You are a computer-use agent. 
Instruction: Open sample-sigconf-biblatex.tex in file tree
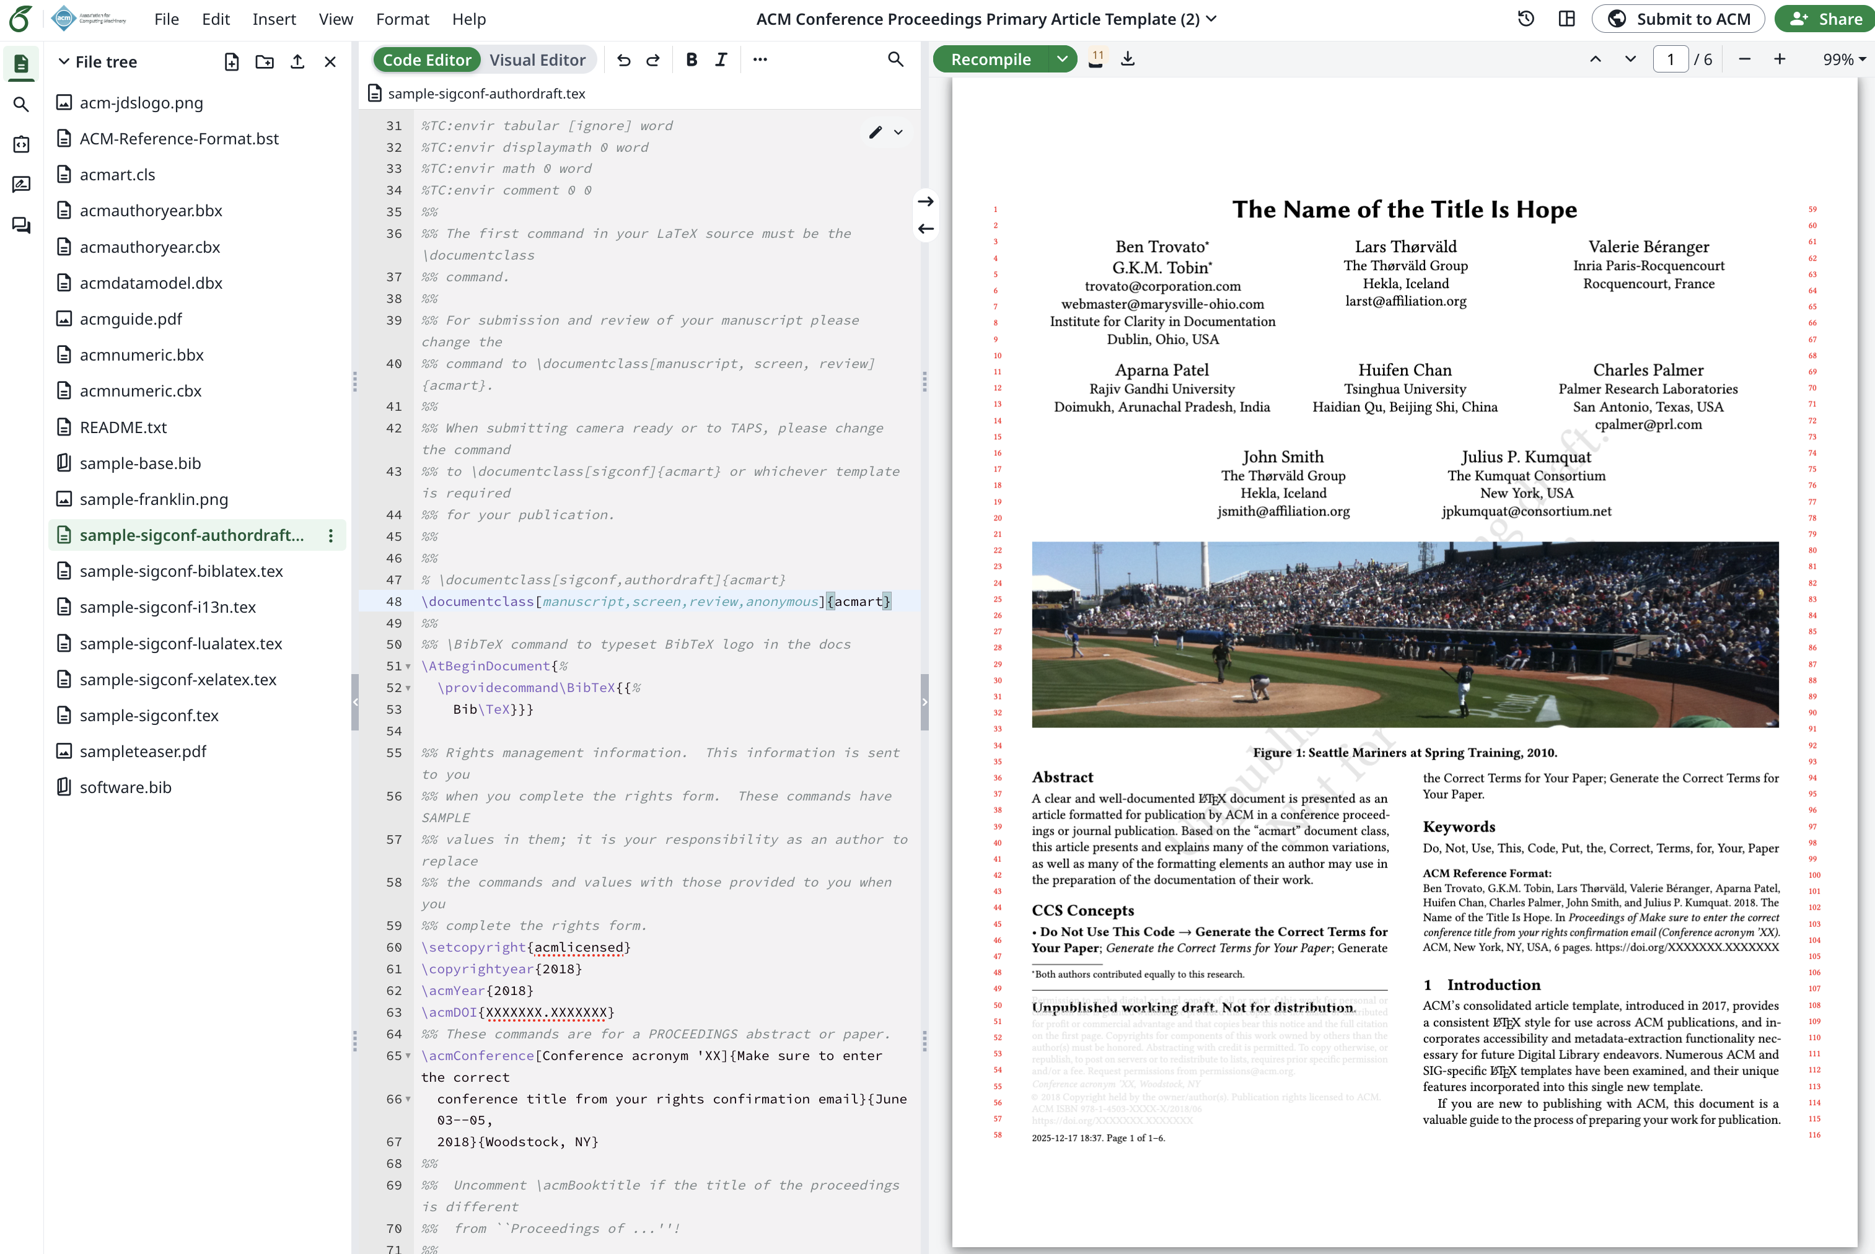coord(181,571)
